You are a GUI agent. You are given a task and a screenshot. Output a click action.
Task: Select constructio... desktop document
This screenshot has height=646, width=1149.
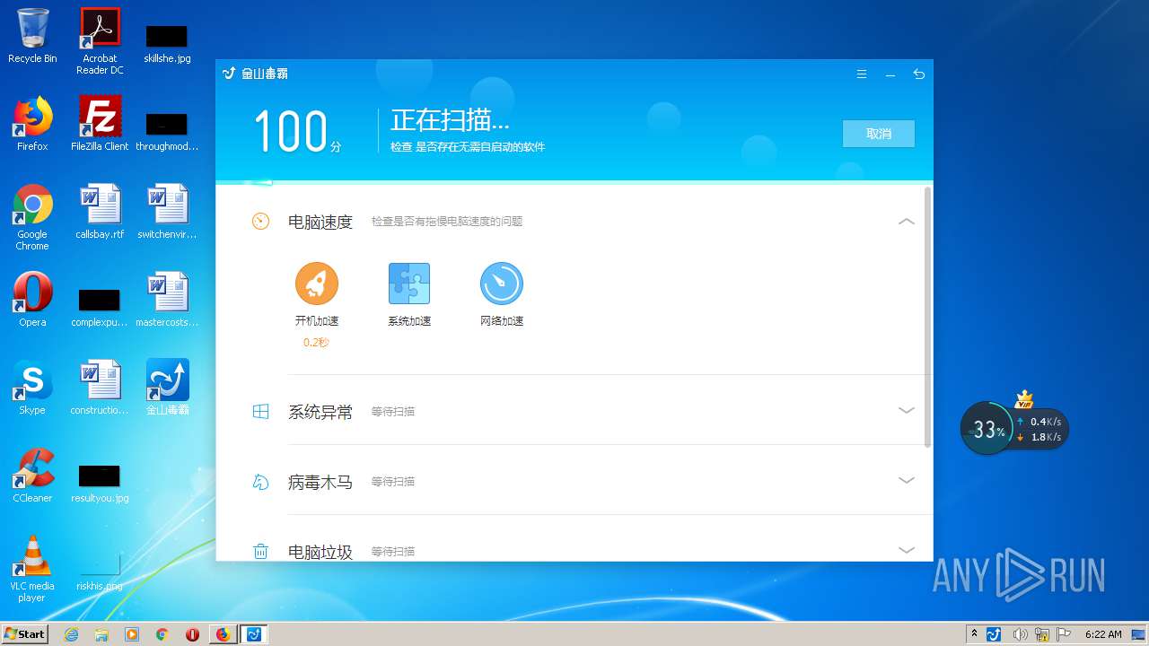pos(100,388)
